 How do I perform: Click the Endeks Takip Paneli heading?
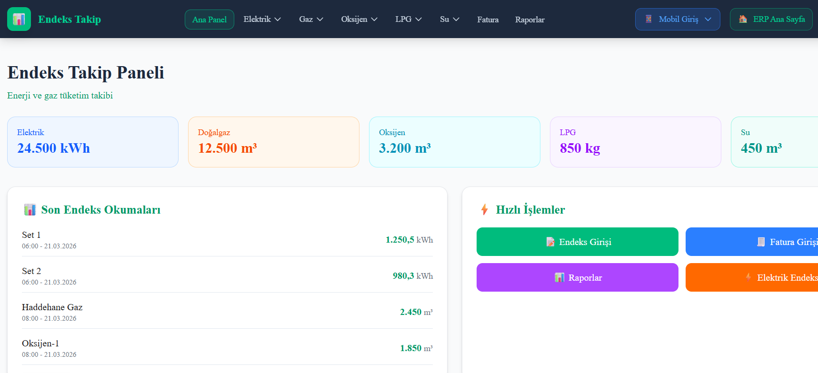86,73
